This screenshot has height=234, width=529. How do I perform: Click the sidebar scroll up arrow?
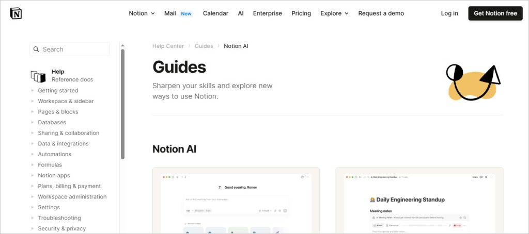122,45
